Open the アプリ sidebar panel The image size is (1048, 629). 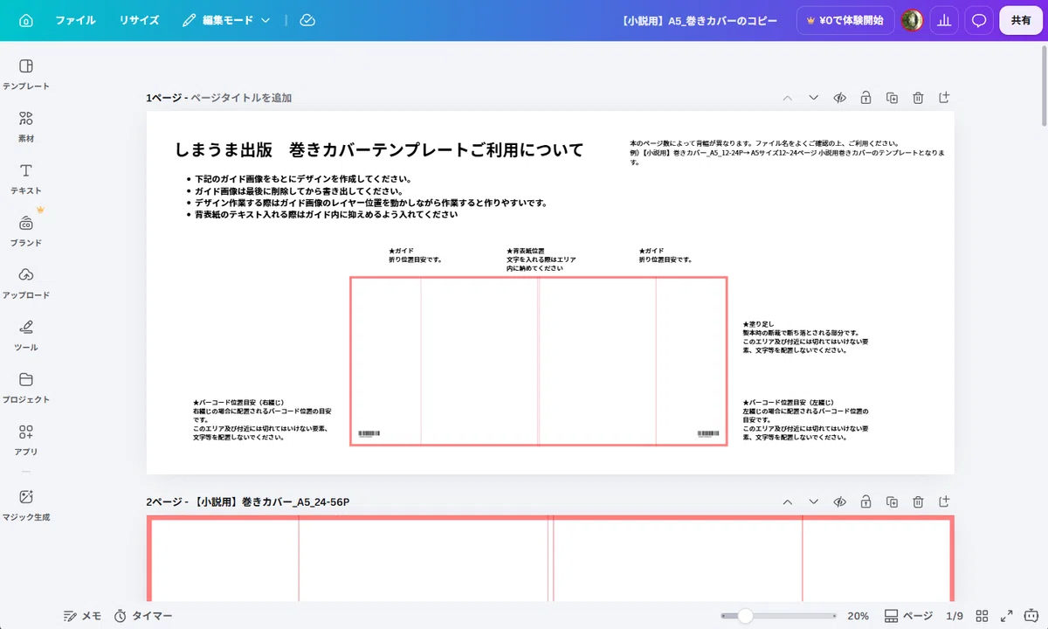pyautogui.click(x=26, y=441)
